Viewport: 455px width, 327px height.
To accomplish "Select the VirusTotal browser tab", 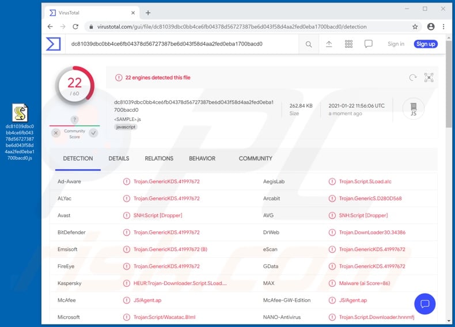I will point(92,13).
